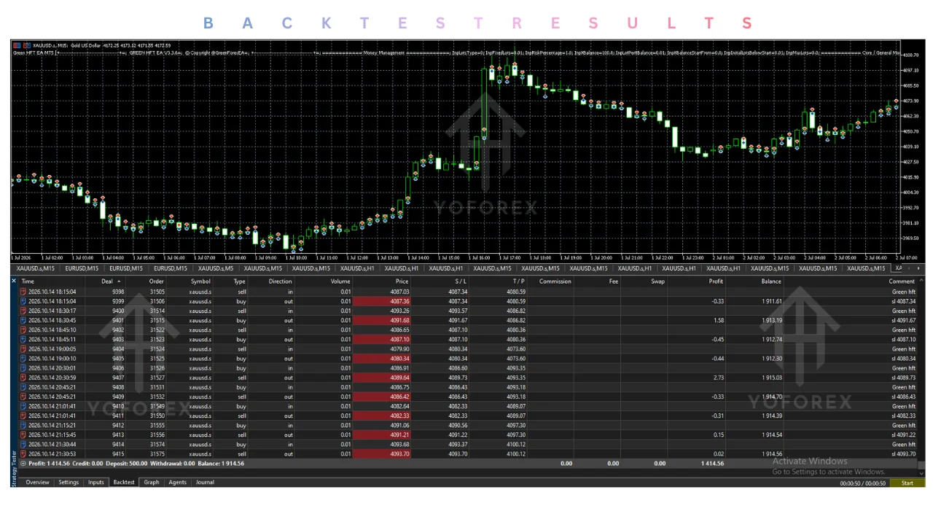Click the comment sl 4093.70

[x=903, y=454]
